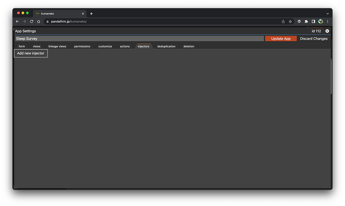Go to the deduplication tab

[x=166, y=46]
